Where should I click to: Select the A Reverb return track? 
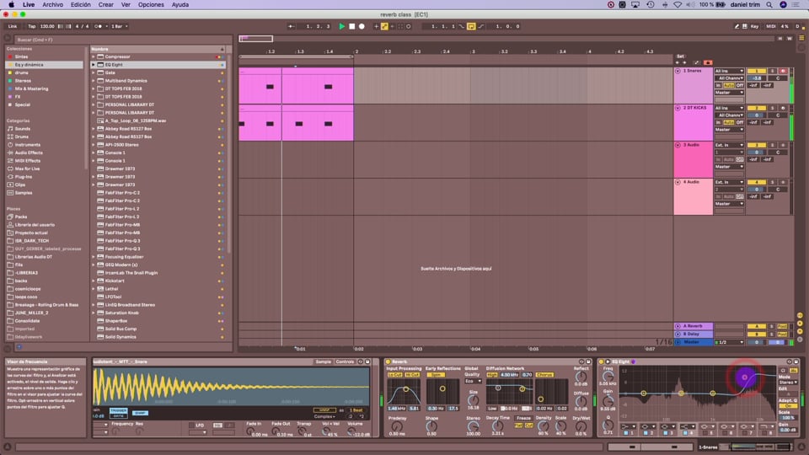[x=694, y=326]
